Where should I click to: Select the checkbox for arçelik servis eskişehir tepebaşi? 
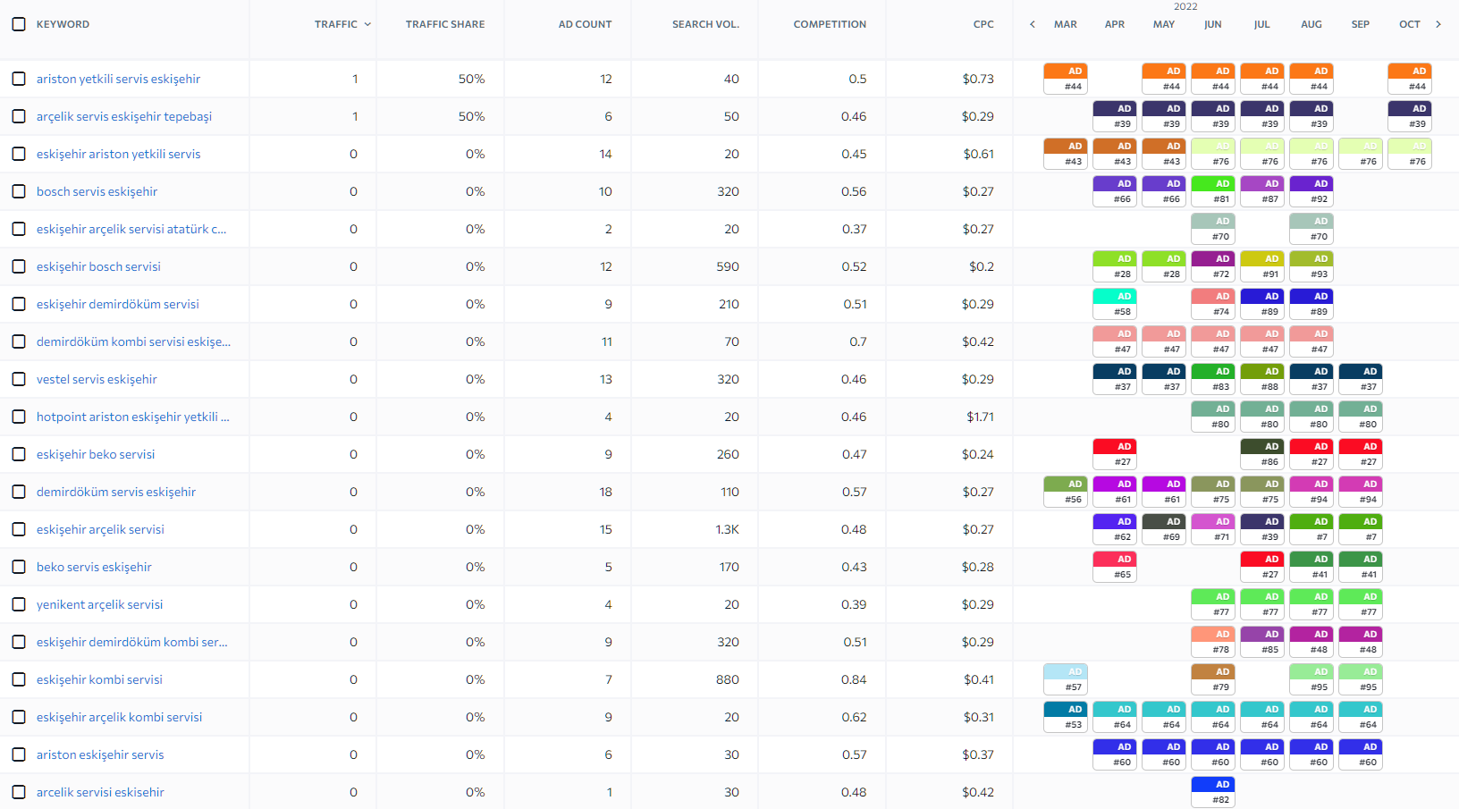pyautogui.click(x=19, y=116)
